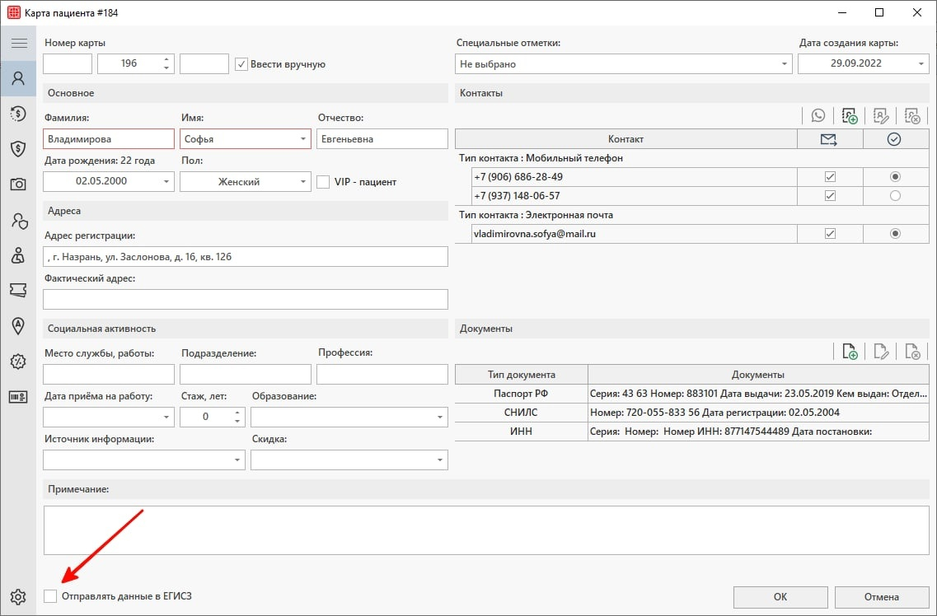The height and width of the screenshot is (616, 937).
Task: Click 'Тип документа' column header
Action: pos(521,374)
